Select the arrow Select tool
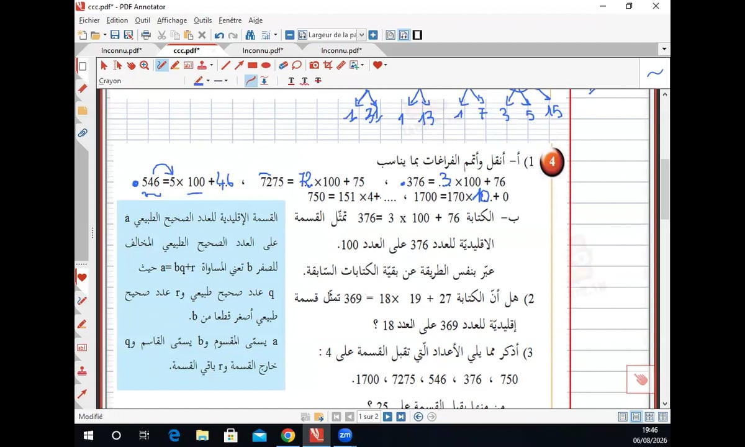 (x=104, y=65)
